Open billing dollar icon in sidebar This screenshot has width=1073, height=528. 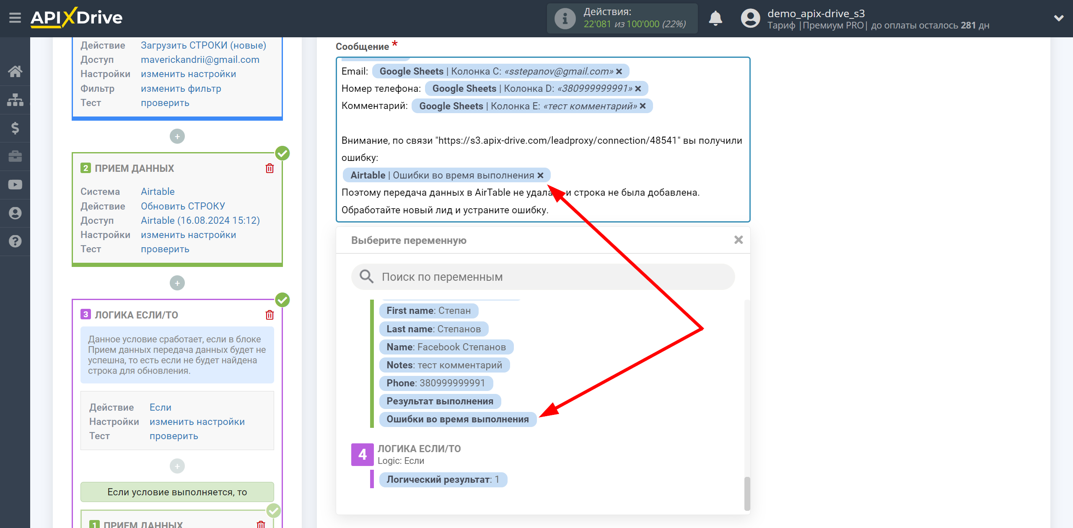point(15,128)
